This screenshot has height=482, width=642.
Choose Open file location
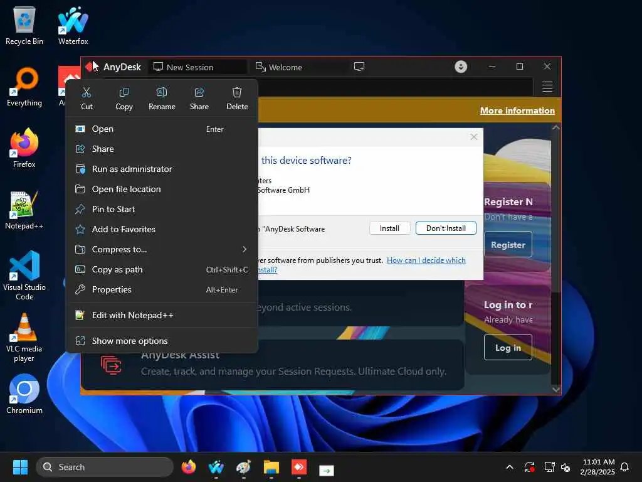pyautogui.click(x=162, y=190)
